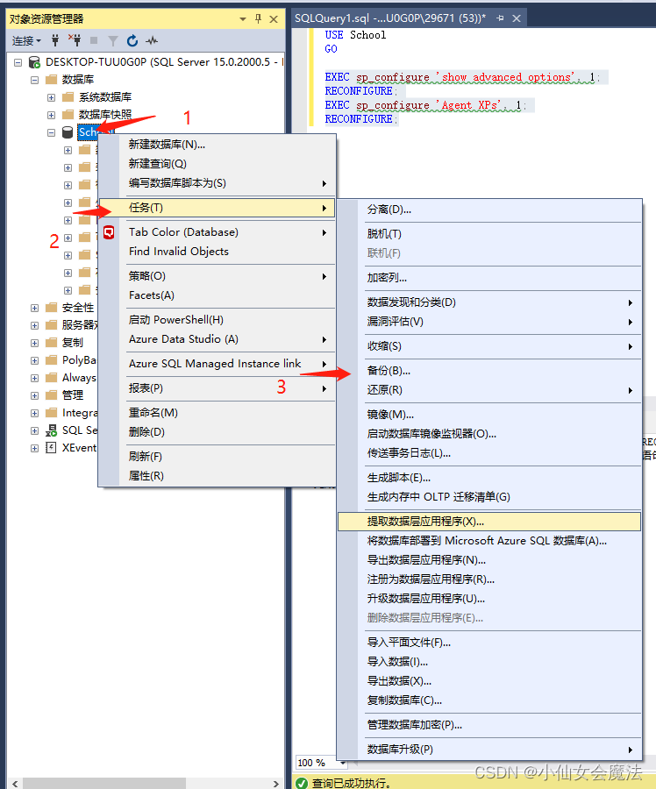The image size is (656, 789).
Task: Open the 连接 dropdown in Object Explorer
Action: (26, 40)
